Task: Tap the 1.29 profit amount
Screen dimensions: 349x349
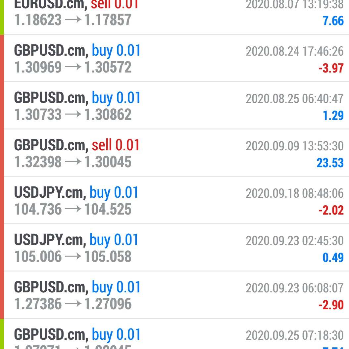Action: click(333, 116)
